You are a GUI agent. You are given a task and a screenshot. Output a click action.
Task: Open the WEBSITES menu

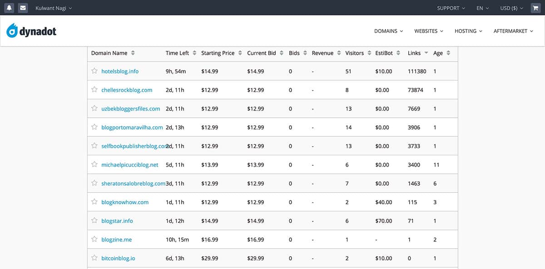[x=429, y=31]
